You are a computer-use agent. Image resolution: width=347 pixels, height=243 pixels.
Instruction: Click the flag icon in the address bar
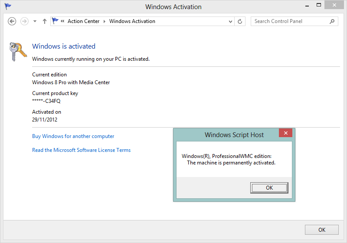pyautogui.click(x=55, y=21)
